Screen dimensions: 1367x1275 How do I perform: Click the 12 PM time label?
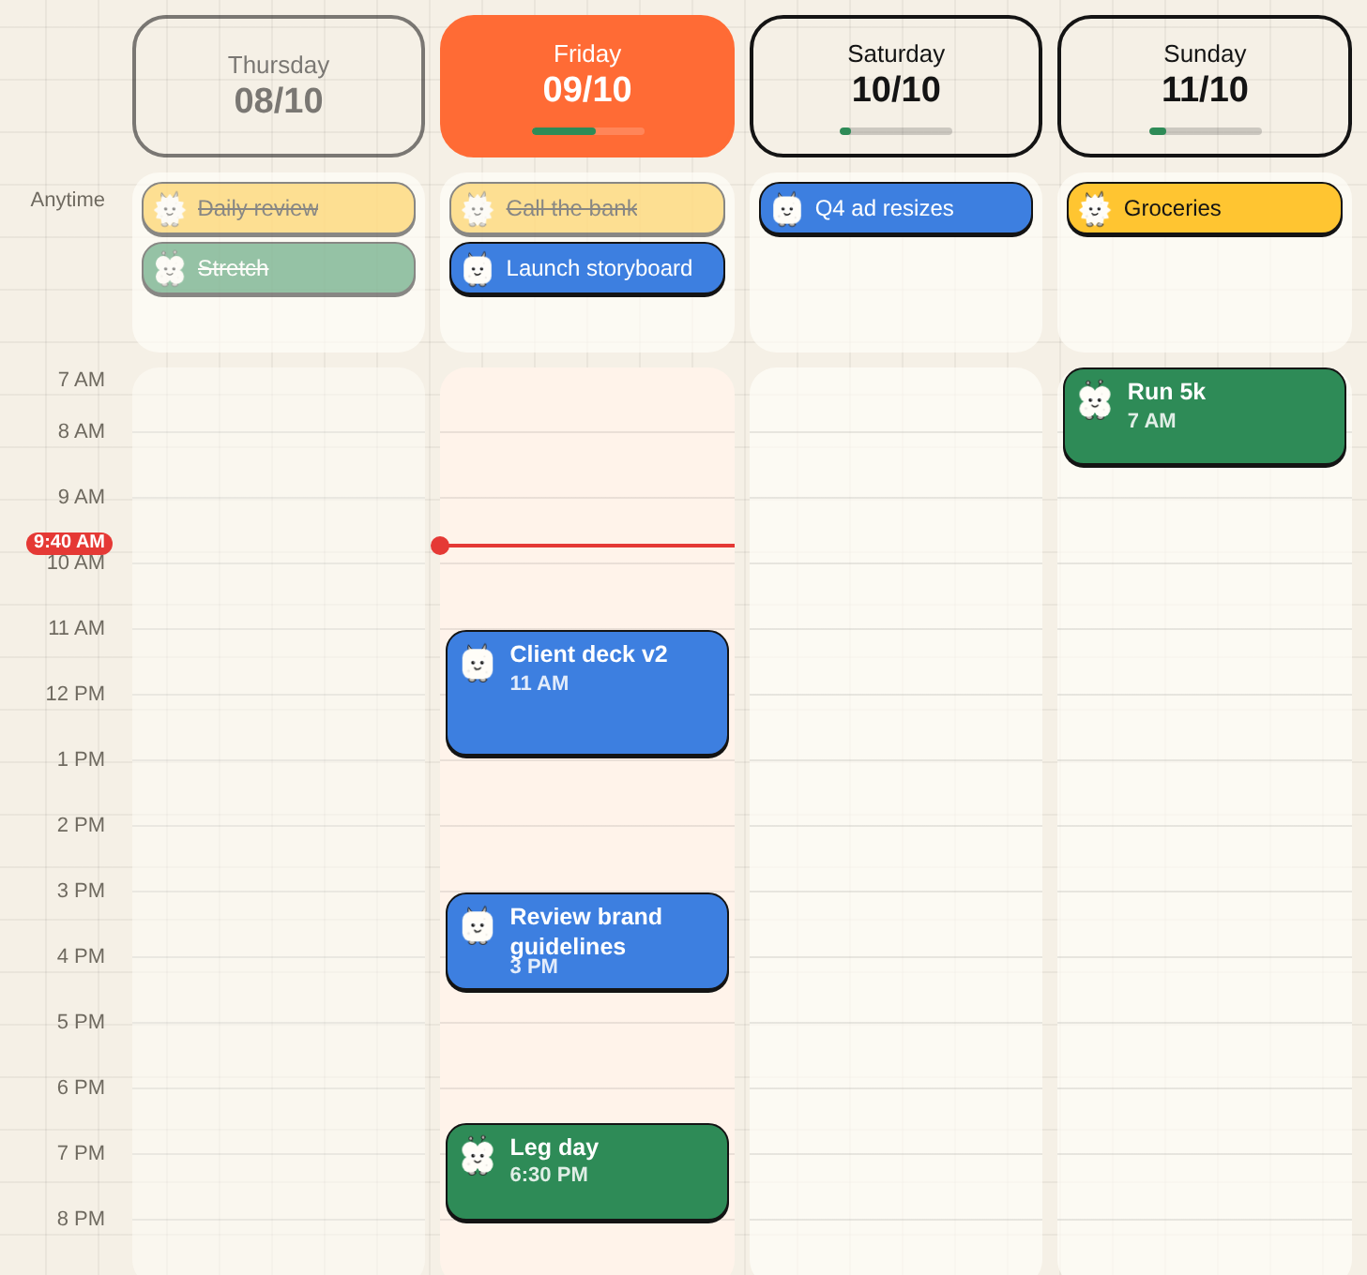click(75, 694)
